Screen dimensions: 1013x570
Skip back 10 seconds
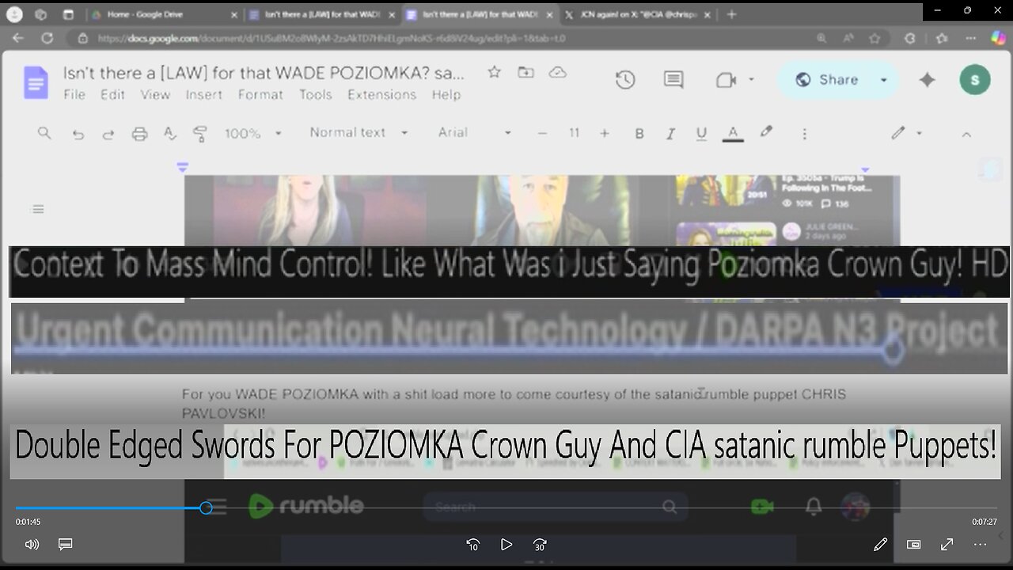(x=472, y=545)
